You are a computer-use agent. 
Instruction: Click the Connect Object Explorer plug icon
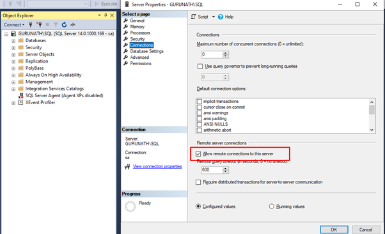click(31, 24)
